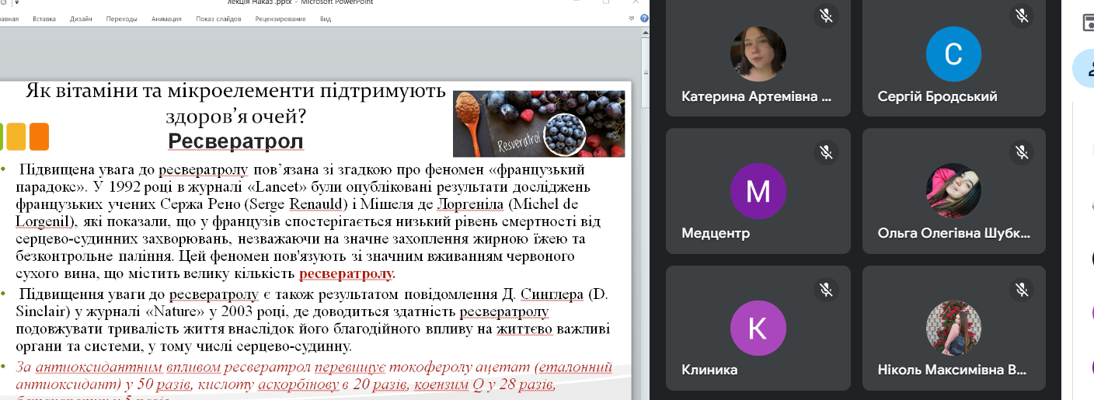
Task: Select Клиника's purple K avatar
Action: coord(758,329)
